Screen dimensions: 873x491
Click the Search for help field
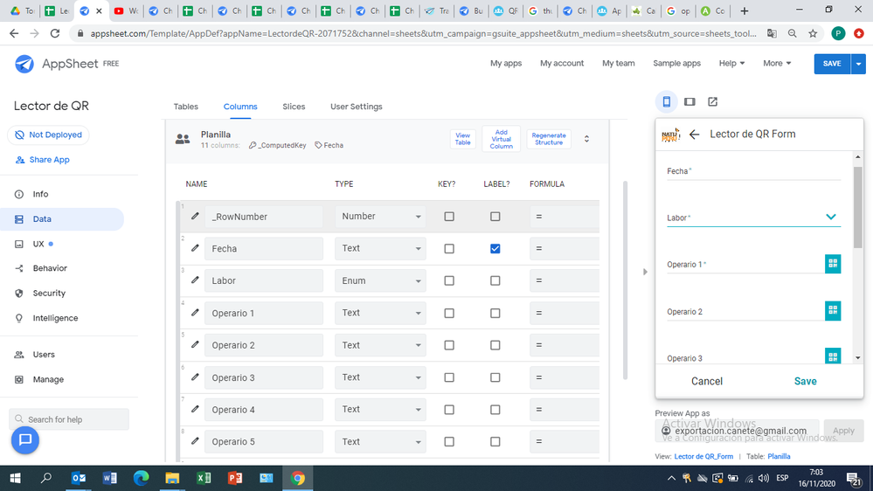pyautogui.click(x=69, y=419)
